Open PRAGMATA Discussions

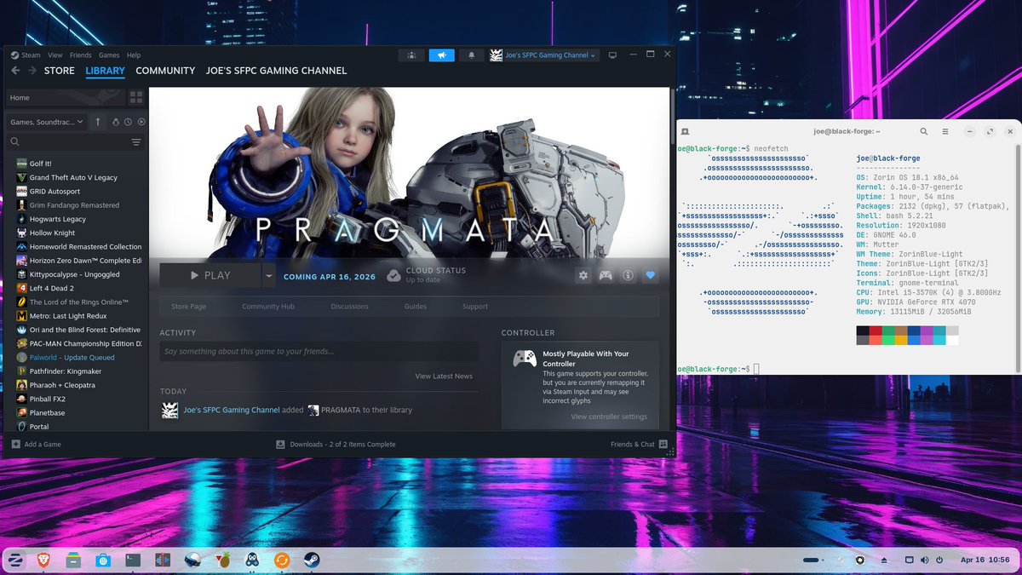(x=349, y=307)
